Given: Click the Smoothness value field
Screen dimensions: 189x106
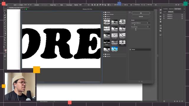Looking at the screenshot, I should 148,27.
